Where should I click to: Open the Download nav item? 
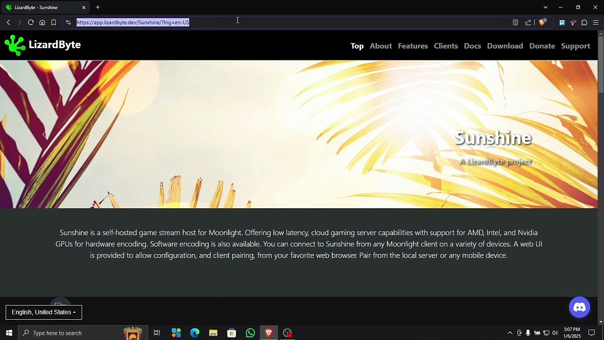(505, 46)
